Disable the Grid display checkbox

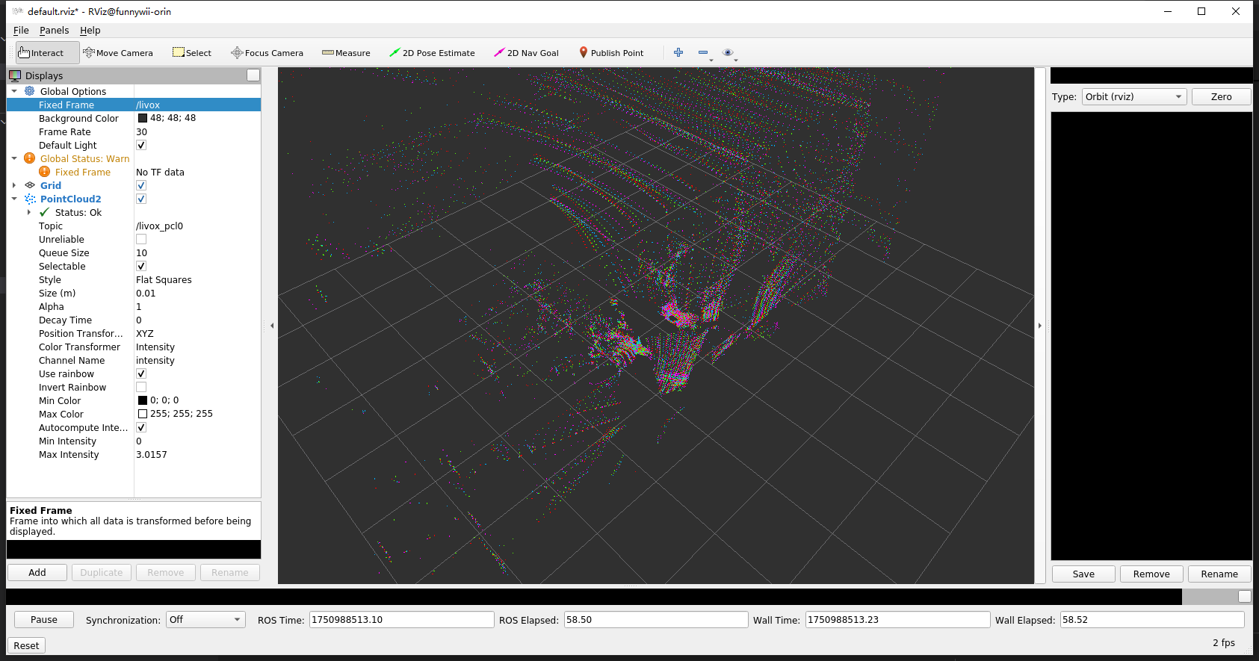141,185
